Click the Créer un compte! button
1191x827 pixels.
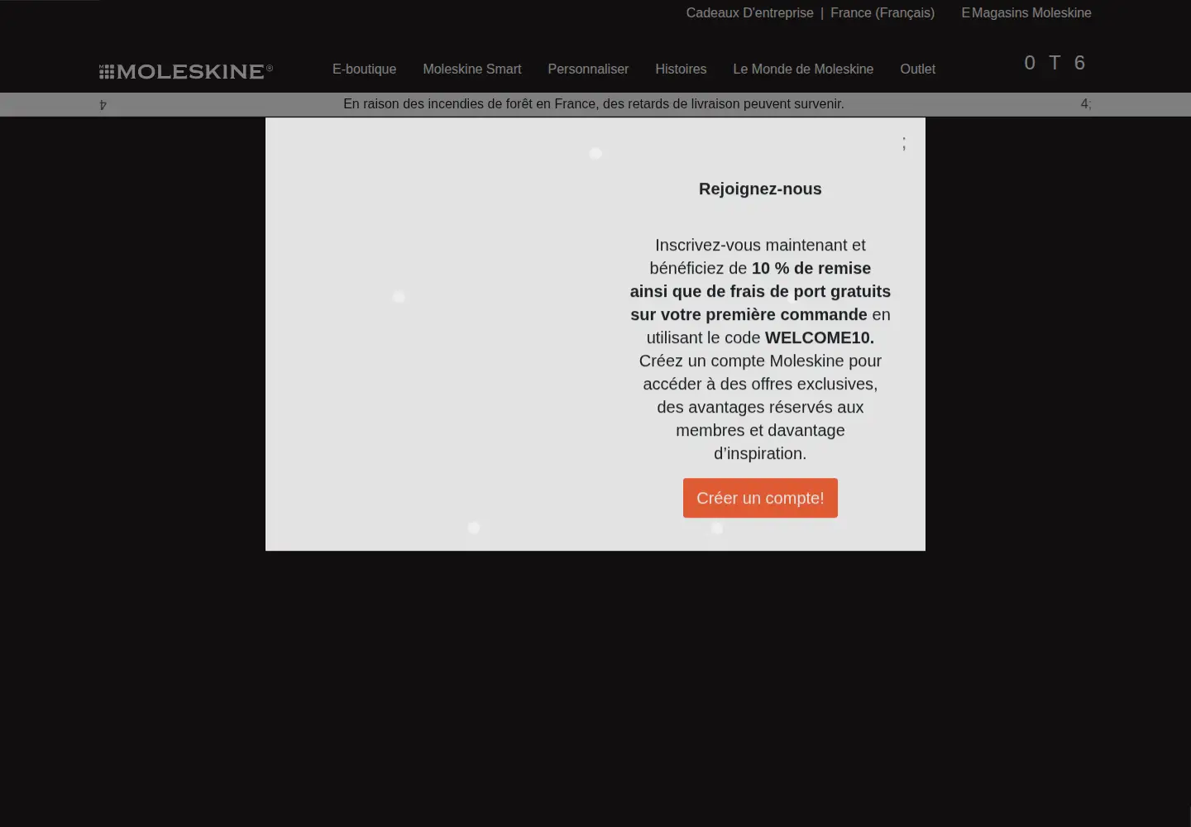pos(760,498)
